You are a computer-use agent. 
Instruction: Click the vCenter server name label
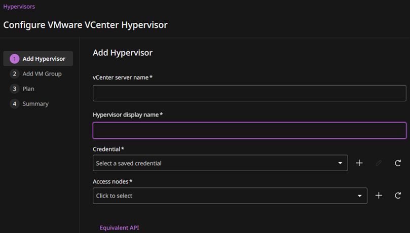coord(123,77)
